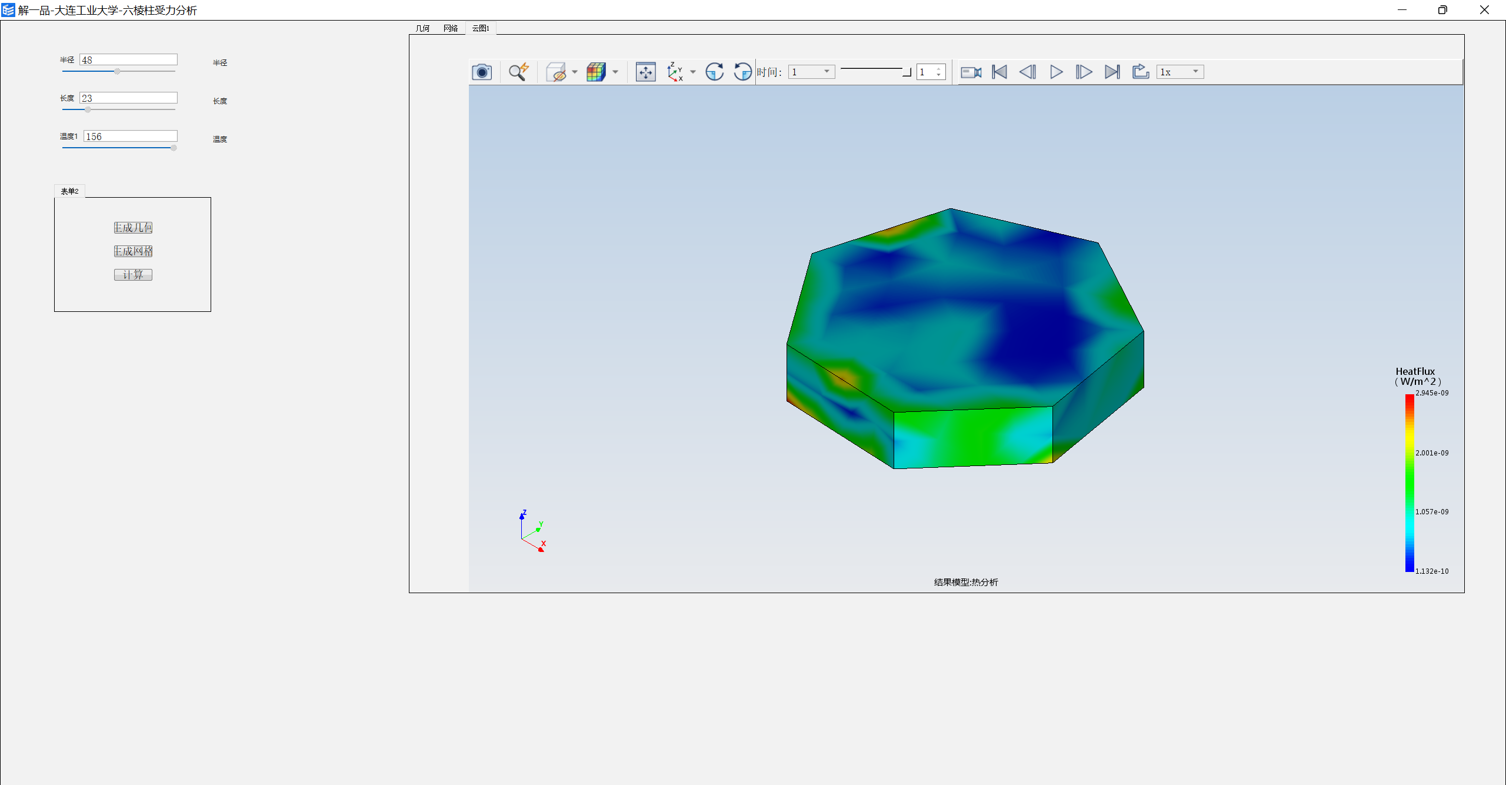The image size is (1506, 785).
Task: Click the 生成网格 button
Action: tap(133, 251)
